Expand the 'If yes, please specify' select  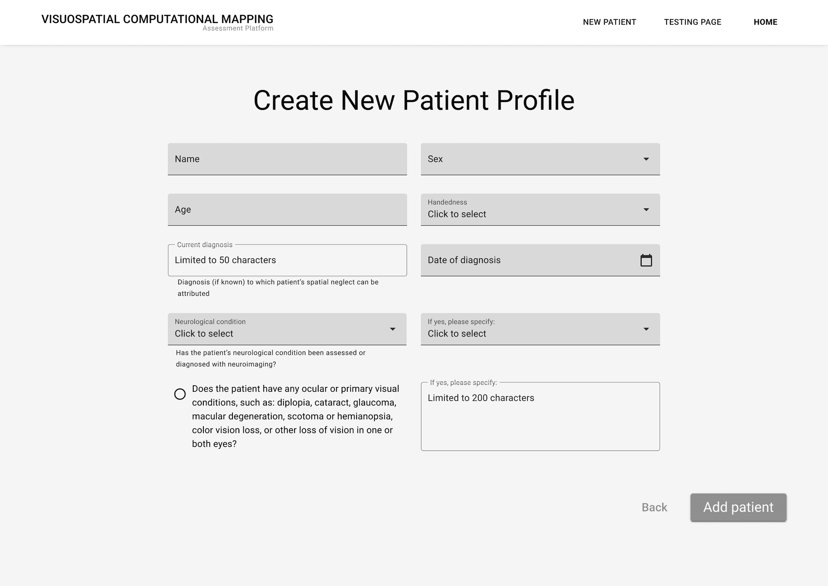click(x=540, y=329)
